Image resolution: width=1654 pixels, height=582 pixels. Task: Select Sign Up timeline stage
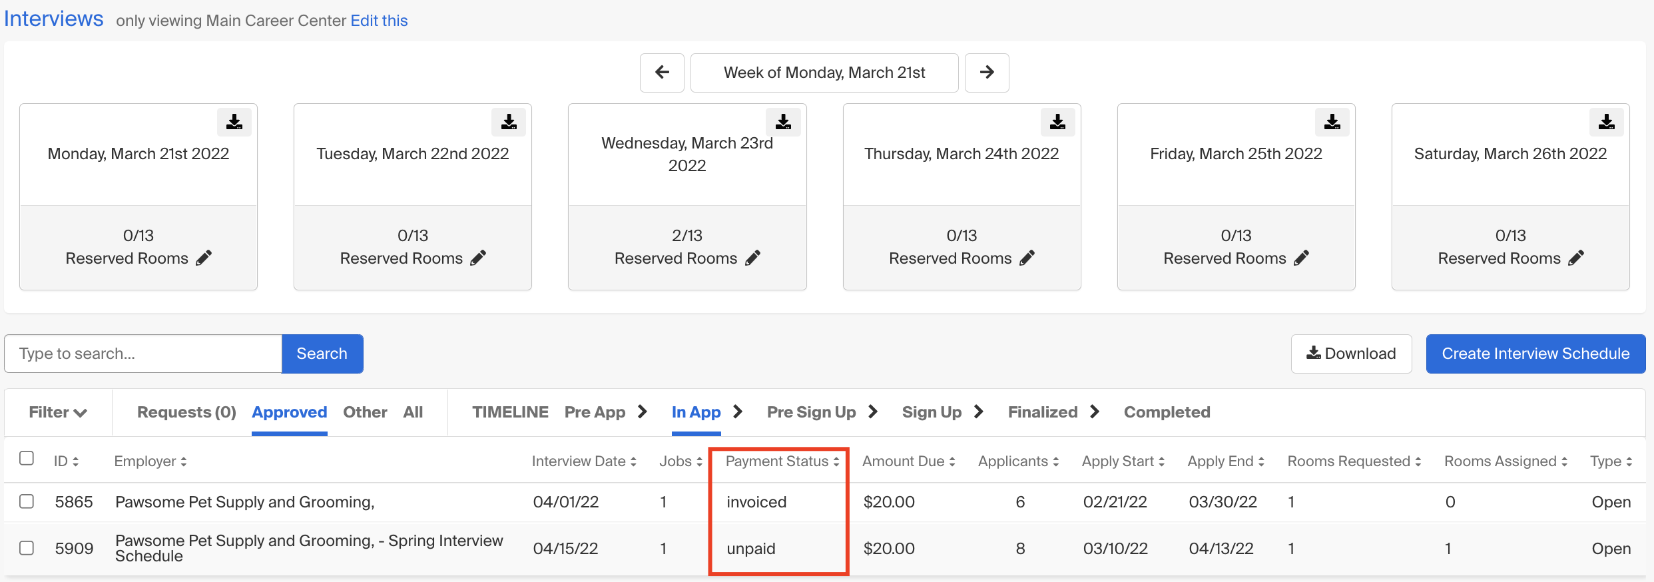tap(932, 412)
